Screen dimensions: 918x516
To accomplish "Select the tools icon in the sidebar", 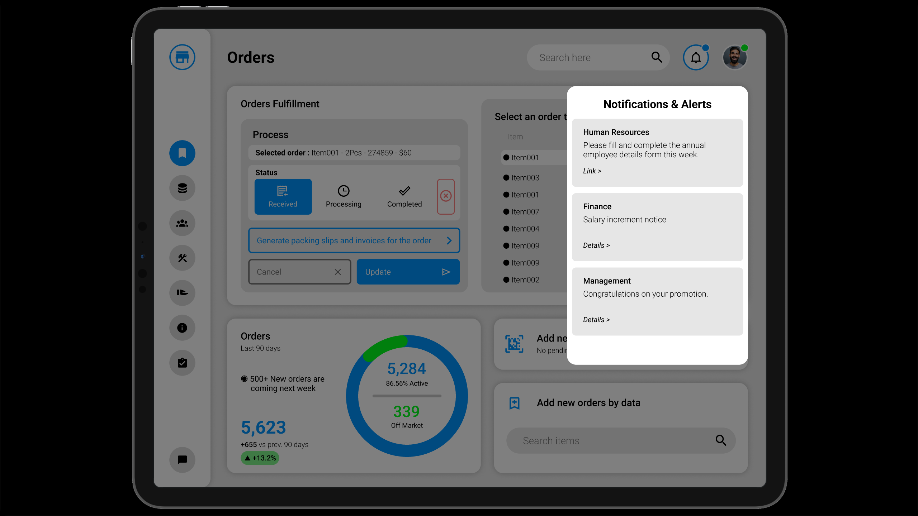I will pyautogui.click(x=182, y=258).
